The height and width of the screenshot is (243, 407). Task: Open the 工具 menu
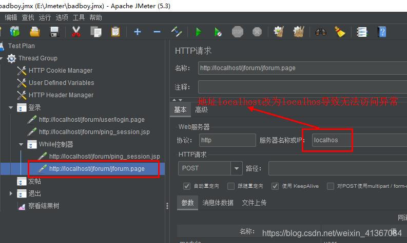point(79,17)
